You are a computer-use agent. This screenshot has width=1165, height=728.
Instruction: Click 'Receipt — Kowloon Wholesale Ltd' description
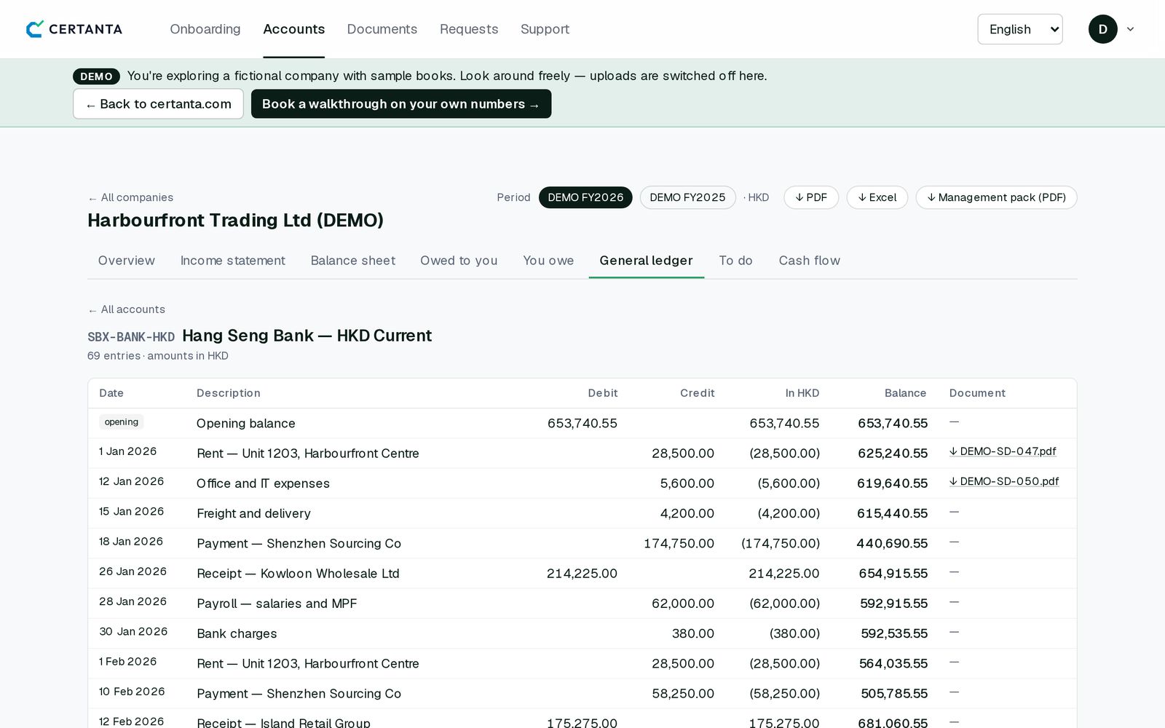tap(298, 574)
